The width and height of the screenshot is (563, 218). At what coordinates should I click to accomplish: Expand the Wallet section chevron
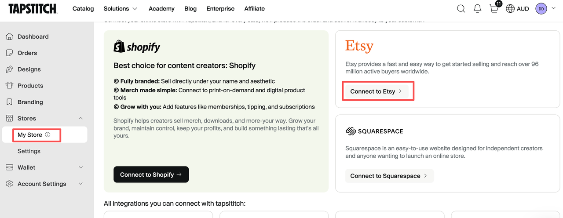(80, 167)
